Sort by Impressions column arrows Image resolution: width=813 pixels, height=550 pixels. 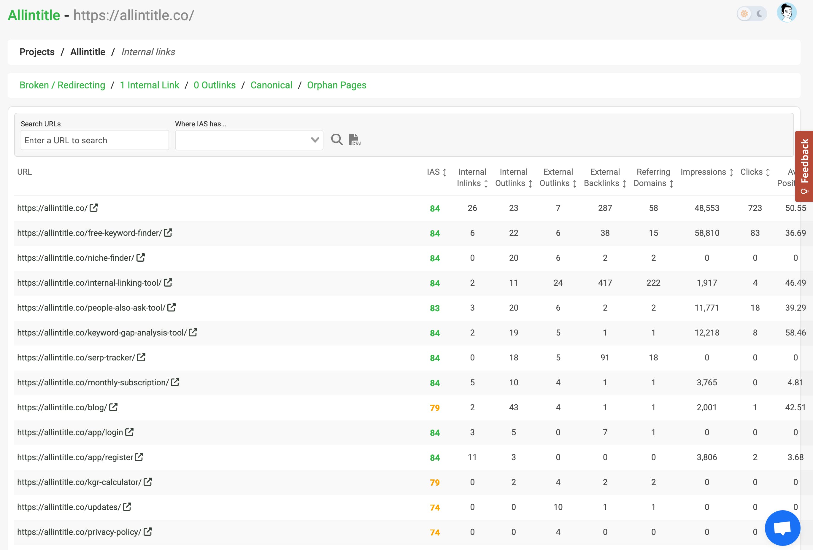point(731,172)
